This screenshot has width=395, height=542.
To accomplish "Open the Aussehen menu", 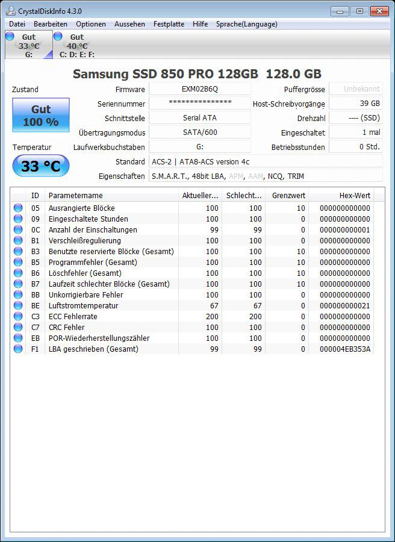I will 129,24.
